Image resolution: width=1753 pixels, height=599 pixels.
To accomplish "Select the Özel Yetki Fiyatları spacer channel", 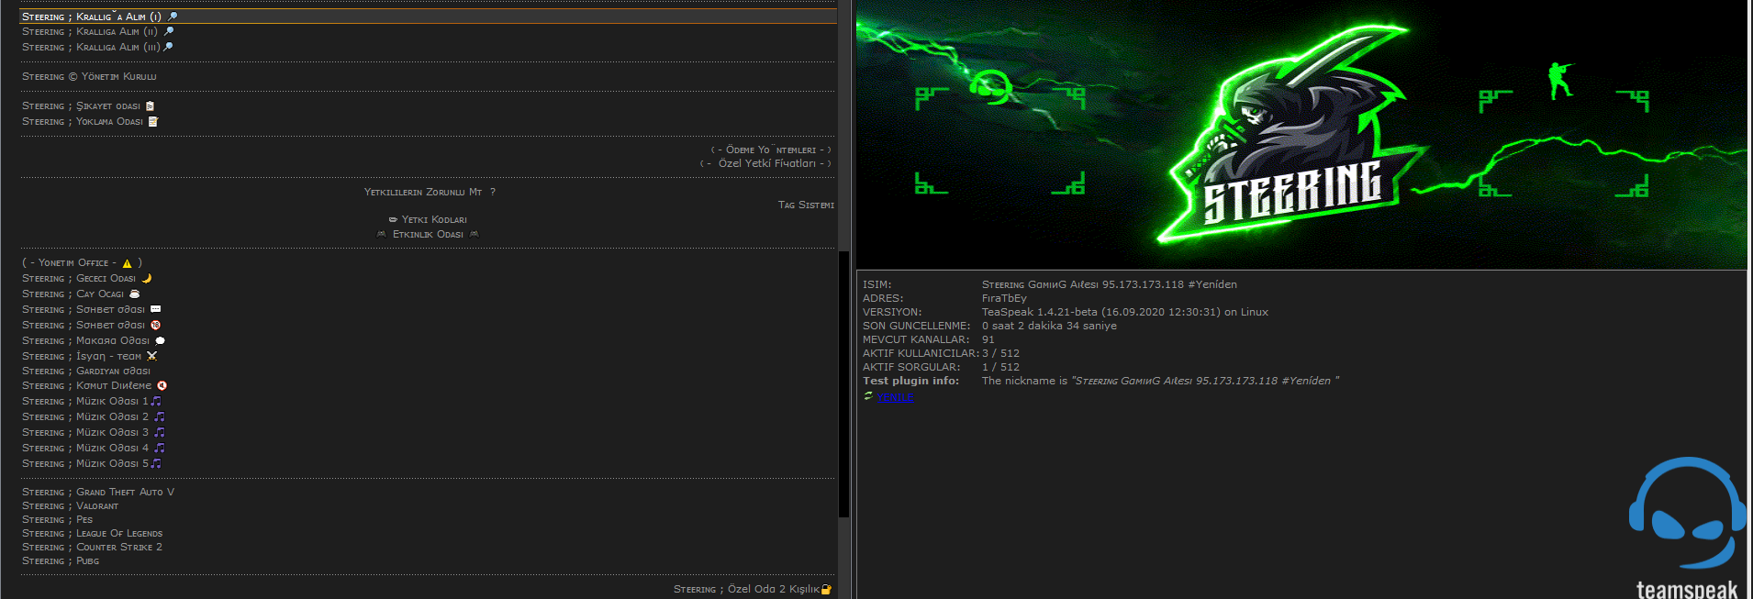I will pos(765,163).
